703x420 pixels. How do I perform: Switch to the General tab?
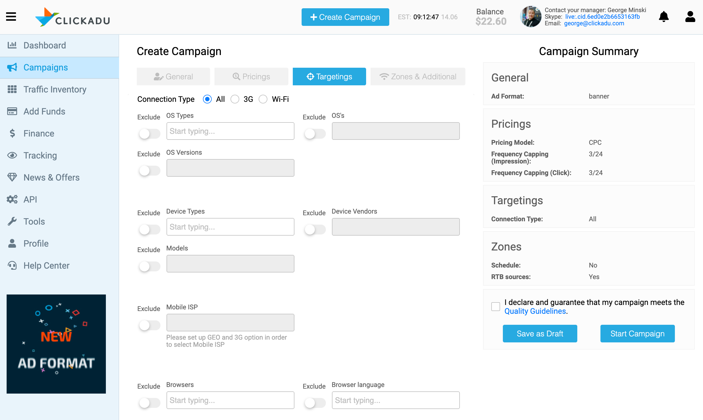point(173,77)
